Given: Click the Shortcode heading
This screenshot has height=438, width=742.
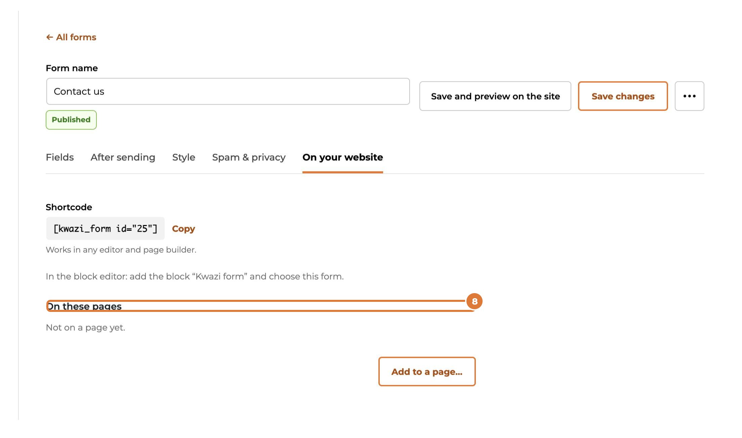Looking at the screenshot, I should (69, 207).
